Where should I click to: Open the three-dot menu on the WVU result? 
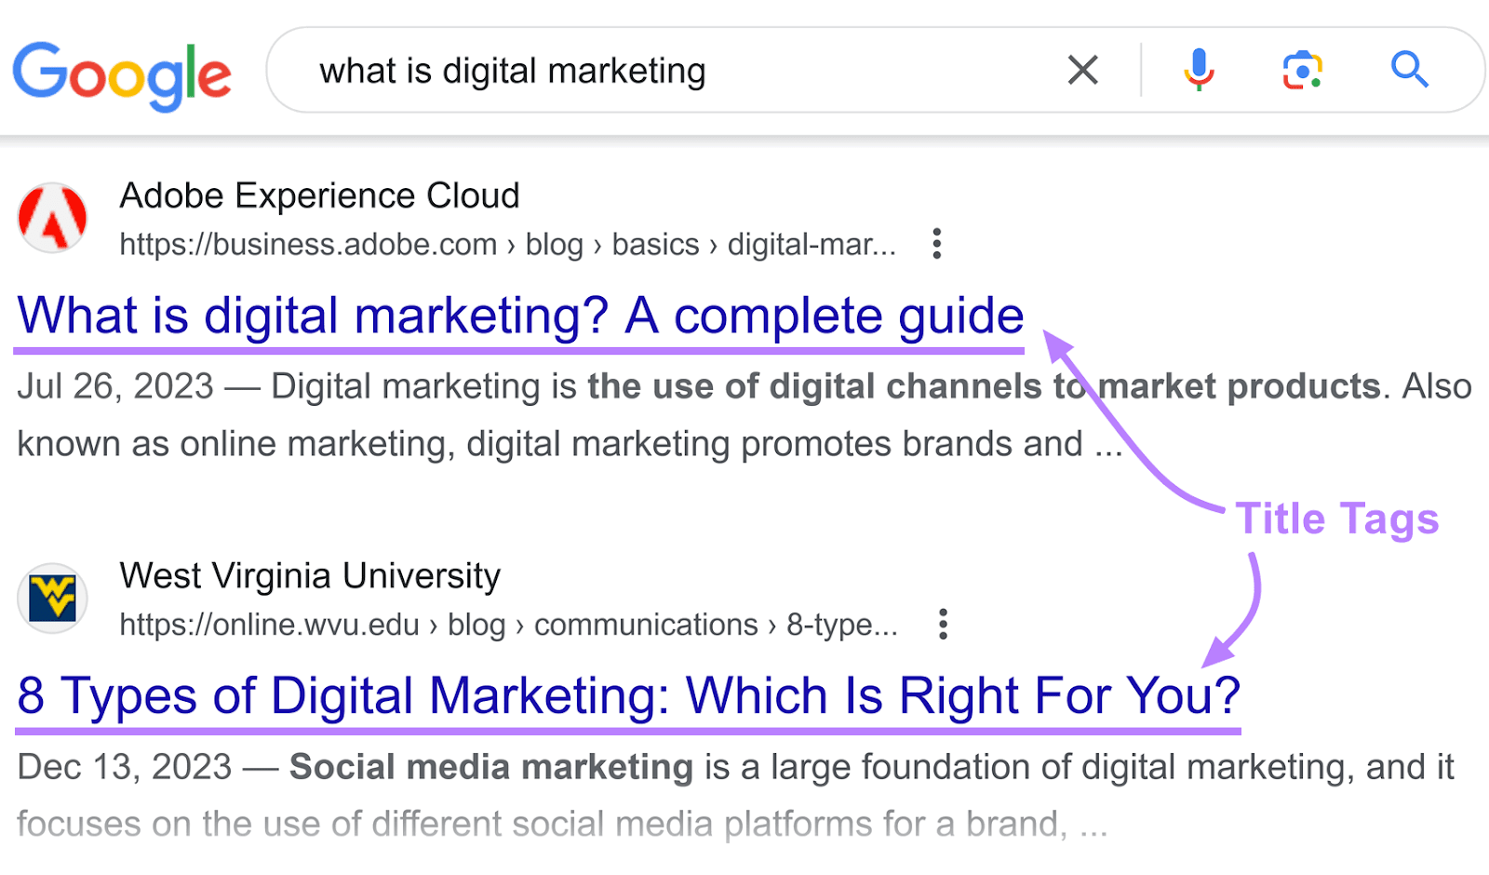[x=942, y=624]
